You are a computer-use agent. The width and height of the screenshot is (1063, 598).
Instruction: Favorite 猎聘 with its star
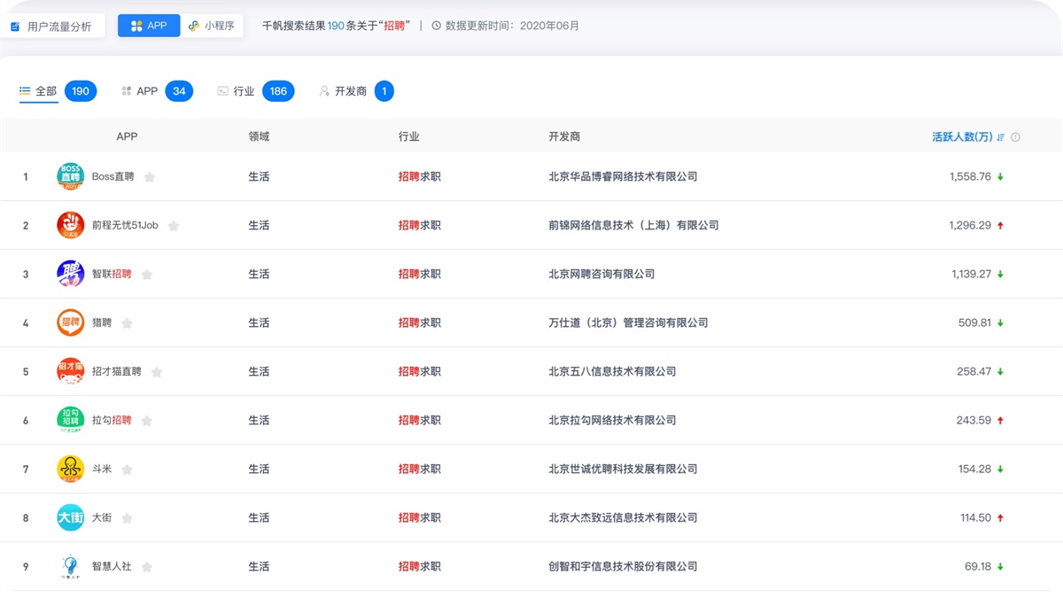(x=127, y=323)
